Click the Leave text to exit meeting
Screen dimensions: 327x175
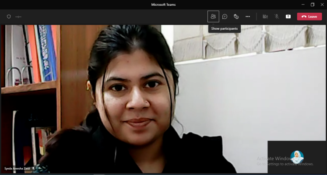click(313, 17)
